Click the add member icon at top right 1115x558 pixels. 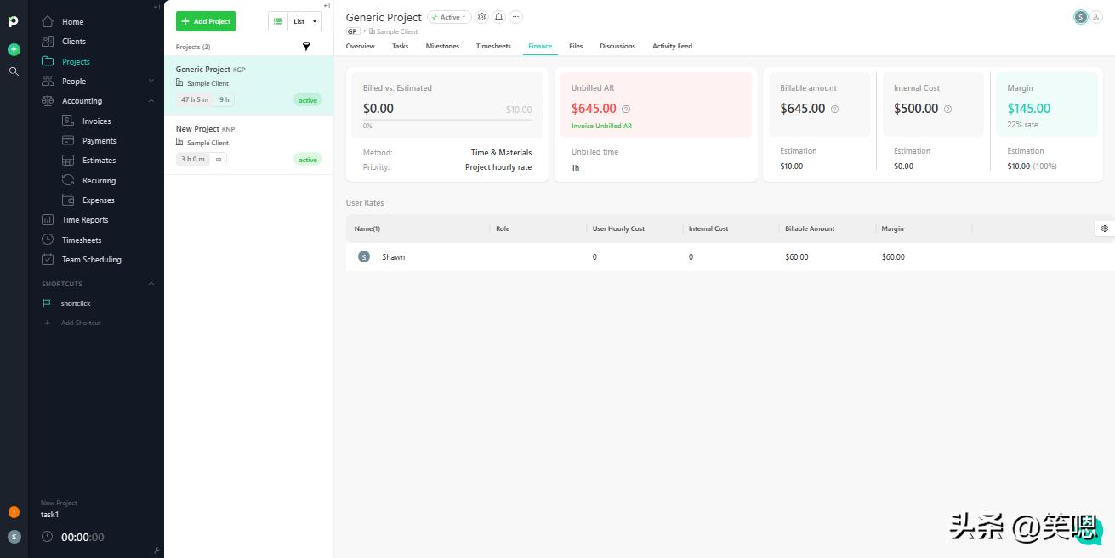tap(1096, 17)
